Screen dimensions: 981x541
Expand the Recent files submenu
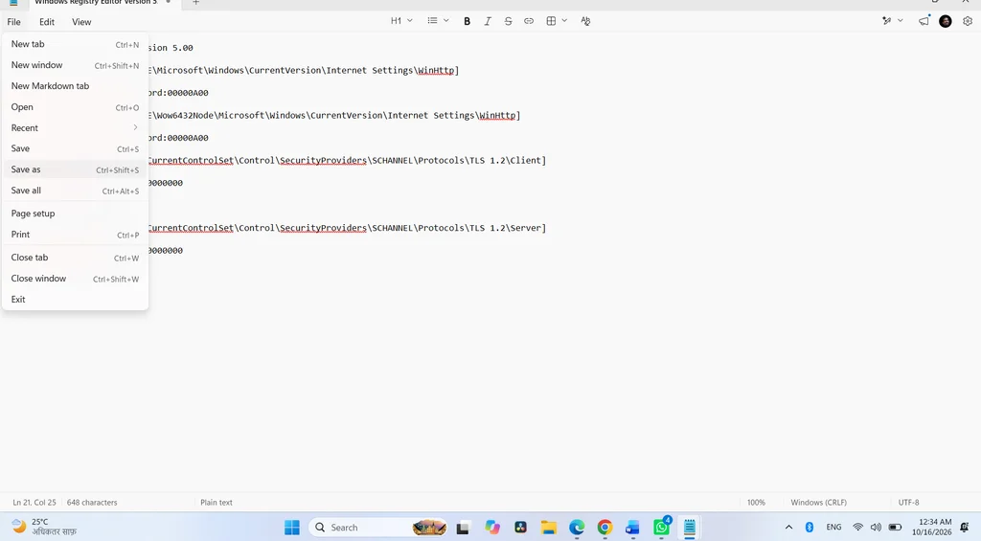pos(75,127)
